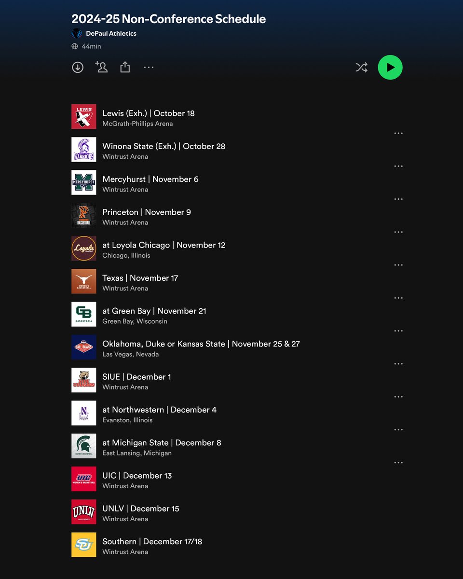463x579 pixels.
Task: Click the UNLV Lady Rebels logo
Action: point(84,512)
